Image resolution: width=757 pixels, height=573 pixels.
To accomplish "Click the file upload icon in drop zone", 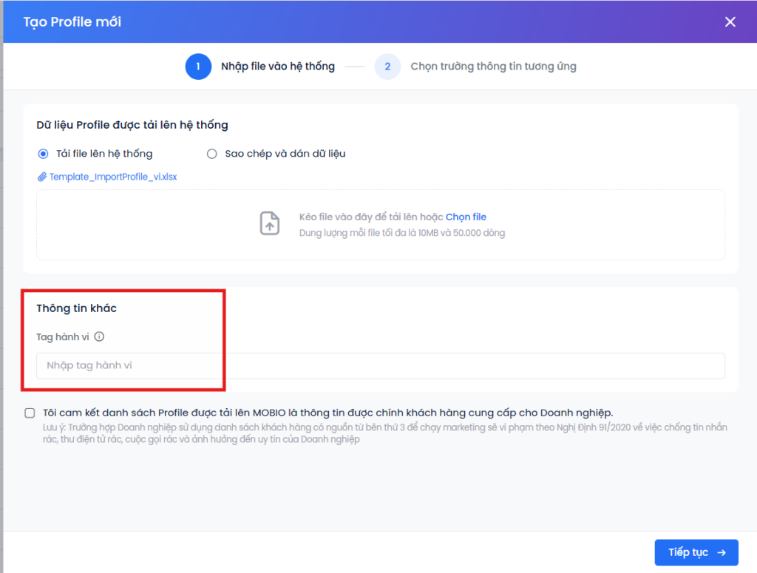I will coord(269,223).
